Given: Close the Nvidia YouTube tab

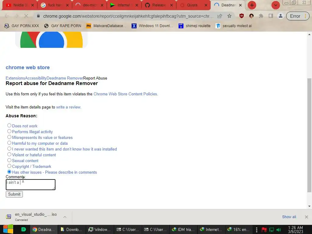Looking at the screenshot, I should pos(33,5).
